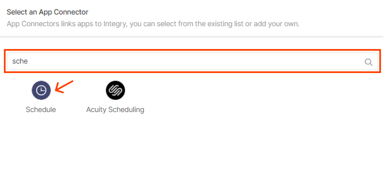Focus the app connector search field
The image size is (386, 194).
pos(192,61)
